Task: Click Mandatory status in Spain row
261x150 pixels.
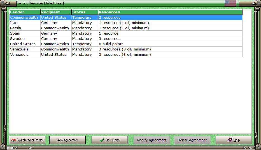Action: pos(85,33)
